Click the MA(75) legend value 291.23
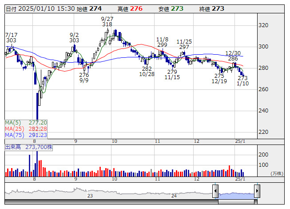 coord(38,135)
